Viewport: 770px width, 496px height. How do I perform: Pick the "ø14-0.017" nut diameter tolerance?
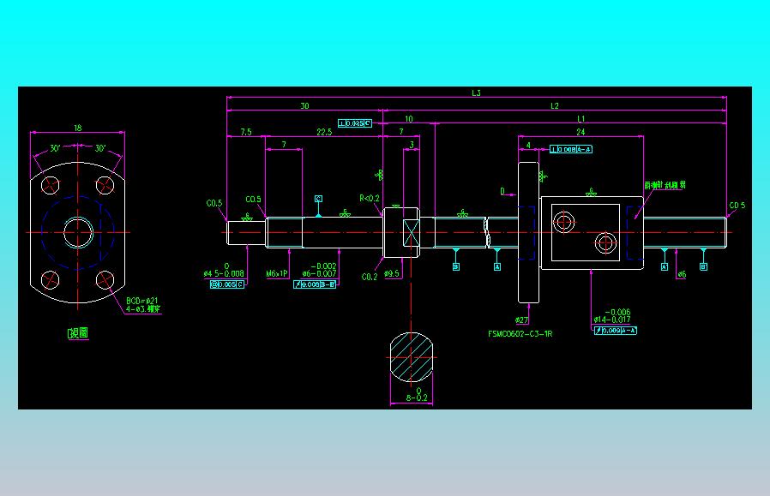[612, 320]
